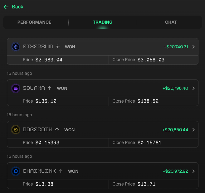Click Solana profit +$20,796.40
The width and height of the screenshot is (205, 193).
point(175,88)
